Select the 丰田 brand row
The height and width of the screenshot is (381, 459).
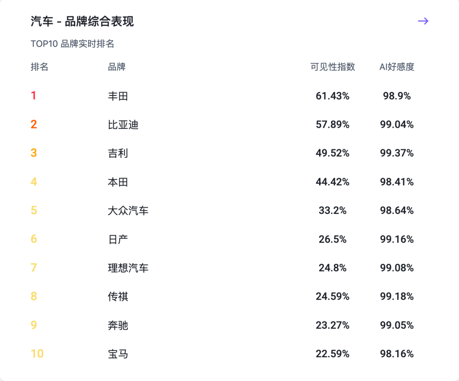coord(118,96)
